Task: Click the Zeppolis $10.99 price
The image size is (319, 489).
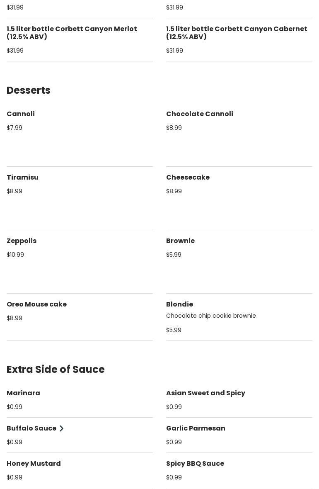Action: click(15, 255)
